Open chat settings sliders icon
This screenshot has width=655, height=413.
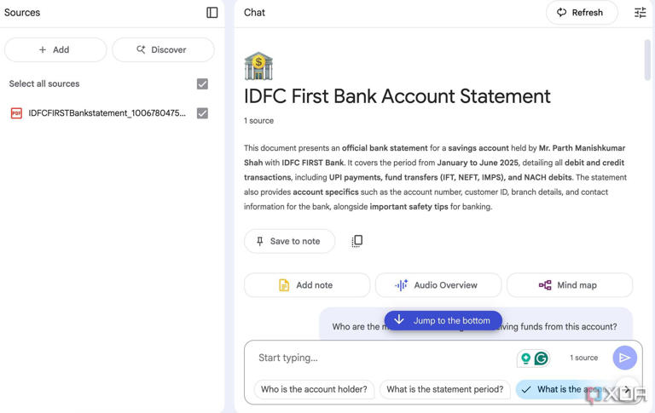coord(640,13)
